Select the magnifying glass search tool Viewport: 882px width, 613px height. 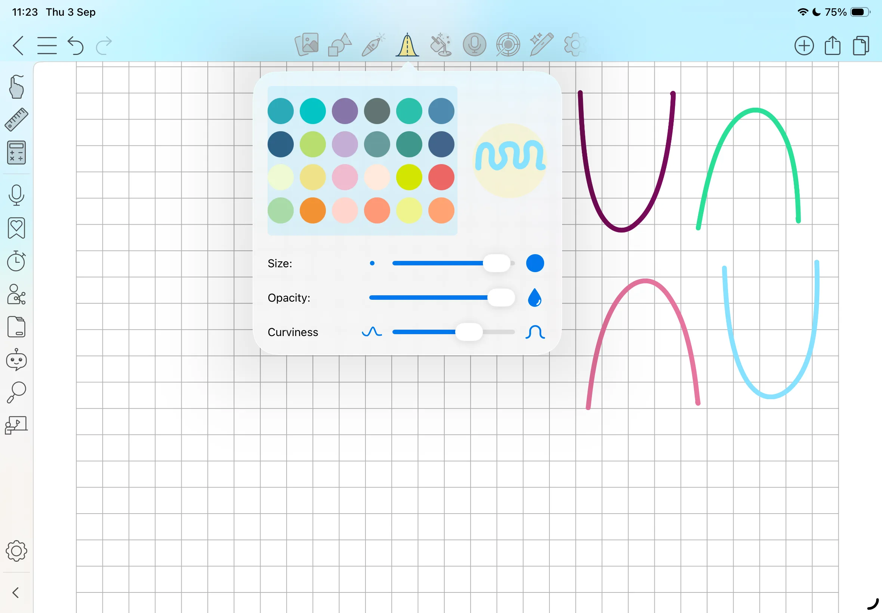point(16,392)
